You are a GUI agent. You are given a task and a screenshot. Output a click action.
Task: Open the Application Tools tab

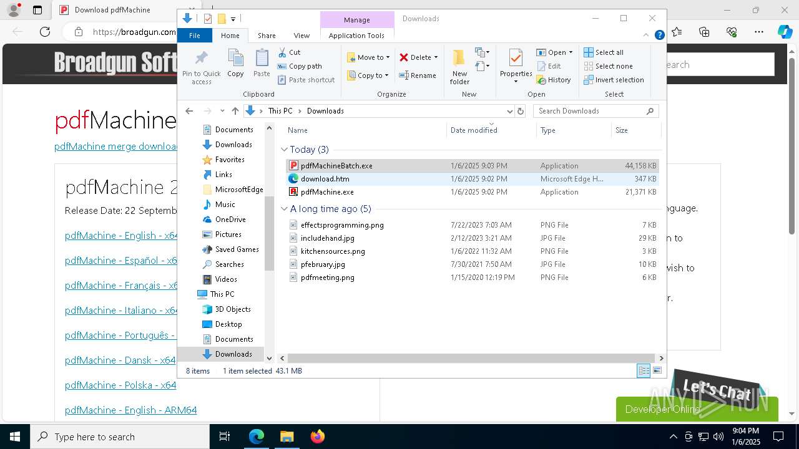point(356,36)
